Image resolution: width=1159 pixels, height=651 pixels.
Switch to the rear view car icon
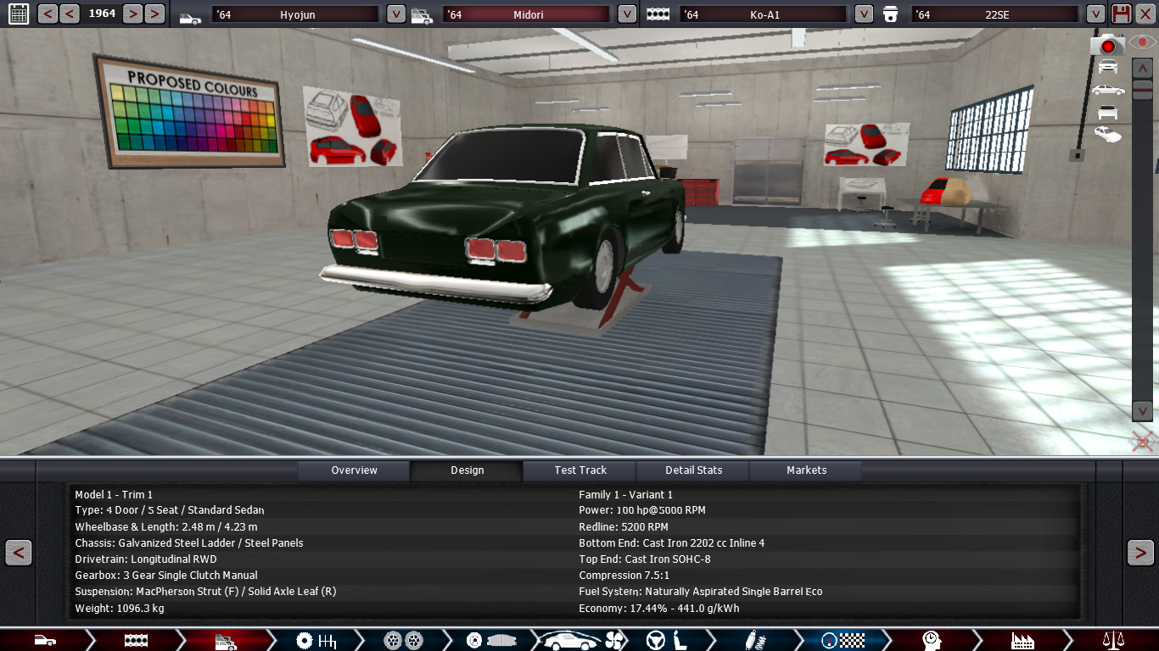(x=1108, y=112)
